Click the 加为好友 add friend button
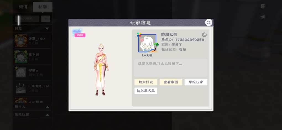The width and height of the screenshot is (282, 130). tap(146, 82)
